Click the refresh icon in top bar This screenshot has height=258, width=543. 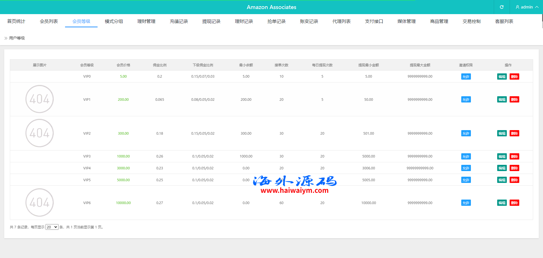[x=501, y=7]
